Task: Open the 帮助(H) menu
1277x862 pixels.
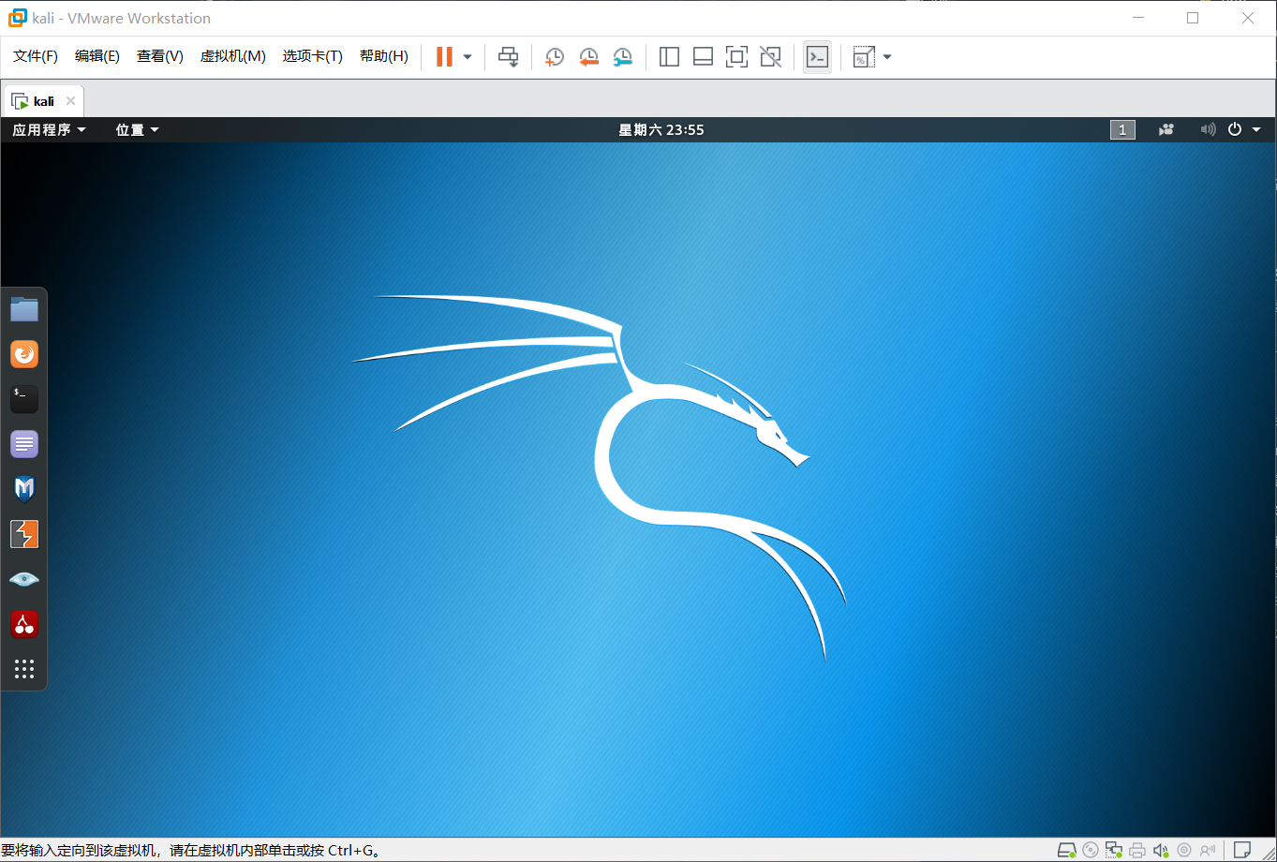Action: [384, 56]
